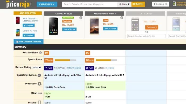Open the Lenovo K3 Note link

click(x=30, y=31)
